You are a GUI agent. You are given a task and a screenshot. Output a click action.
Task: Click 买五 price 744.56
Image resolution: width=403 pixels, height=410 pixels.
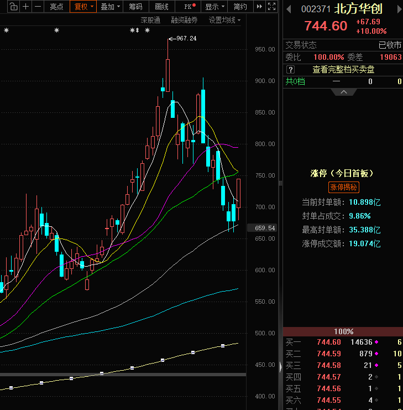point(329,388)
